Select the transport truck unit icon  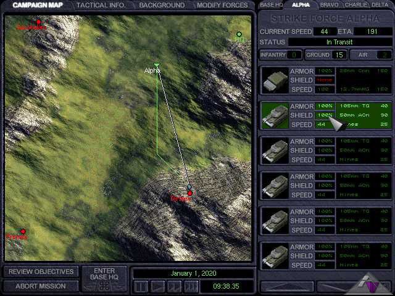[x=275, y=80]
